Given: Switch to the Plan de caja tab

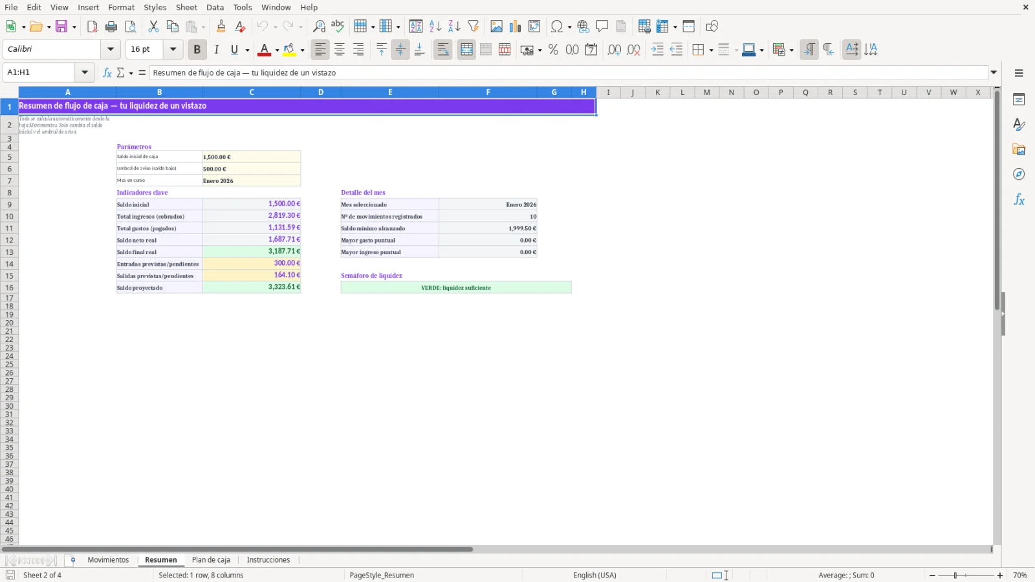Looking at the screenshot, I should point(211,560).
